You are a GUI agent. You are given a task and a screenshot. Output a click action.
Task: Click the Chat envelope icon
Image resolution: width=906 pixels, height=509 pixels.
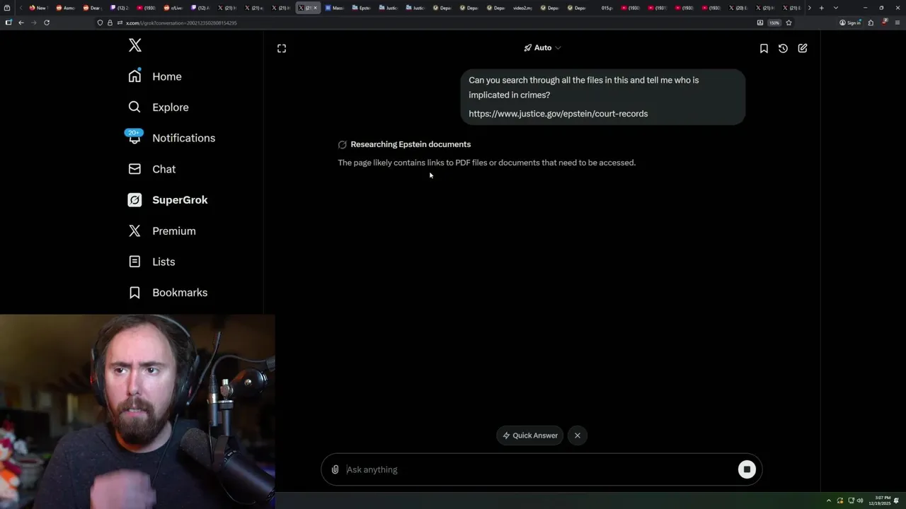134,169
